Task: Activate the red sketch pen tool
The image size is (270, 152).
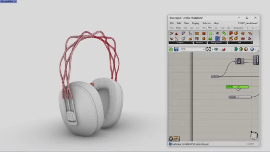Action: point(224,49)
